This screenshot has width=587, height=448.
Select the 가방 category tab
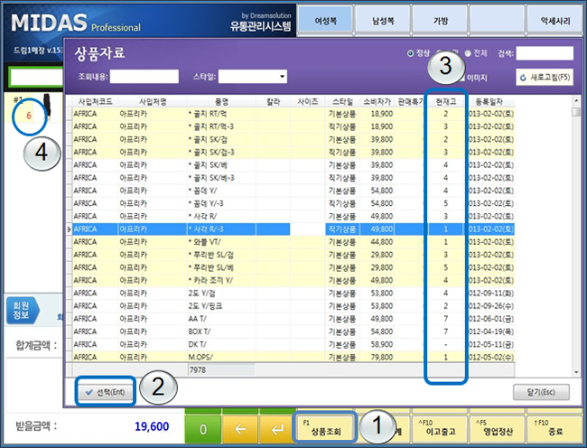[x=441, y=20]
